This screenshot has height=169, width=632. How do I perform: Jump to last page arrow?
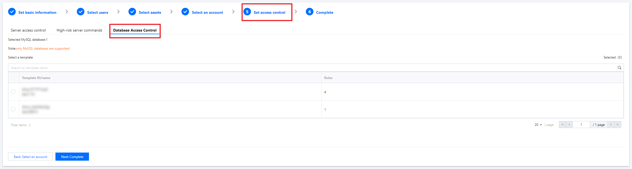pos(618,125)
